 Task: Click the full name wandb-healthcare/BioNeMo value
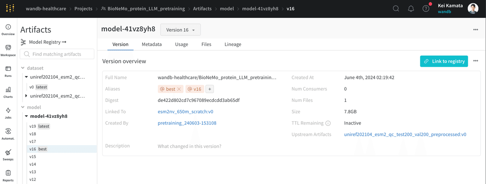[x=217, y=77]
